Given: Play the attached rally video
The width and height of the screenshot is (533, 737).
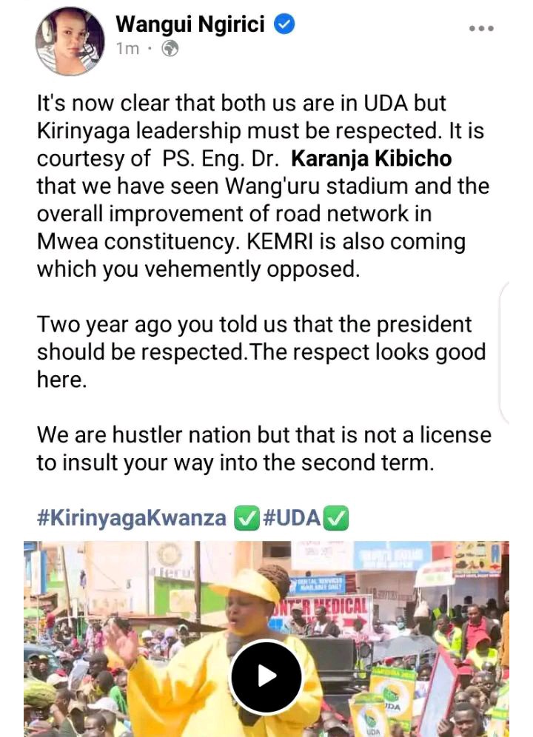Looking at the screenshot, I should click(266, 676).
